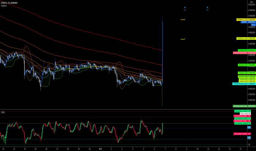Click the Hyfibon:Lower band green label

click(244, 106)
